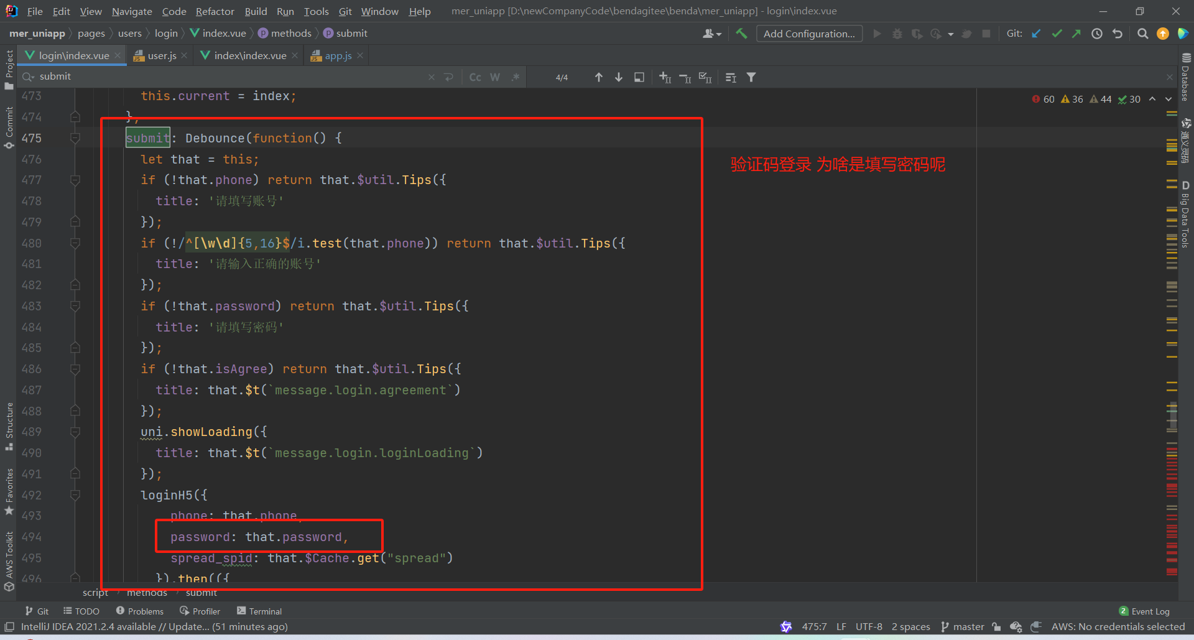Click the multiline search toggle icon
Viewport: 1194px width, 640px height.
pyautogui.click(x=448, y=77)
